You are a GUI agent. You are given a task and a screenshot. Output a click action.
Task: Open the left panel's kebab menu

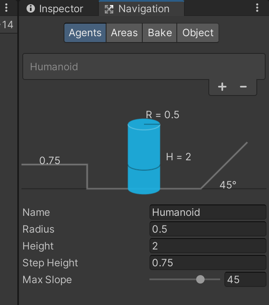[6, 8]
